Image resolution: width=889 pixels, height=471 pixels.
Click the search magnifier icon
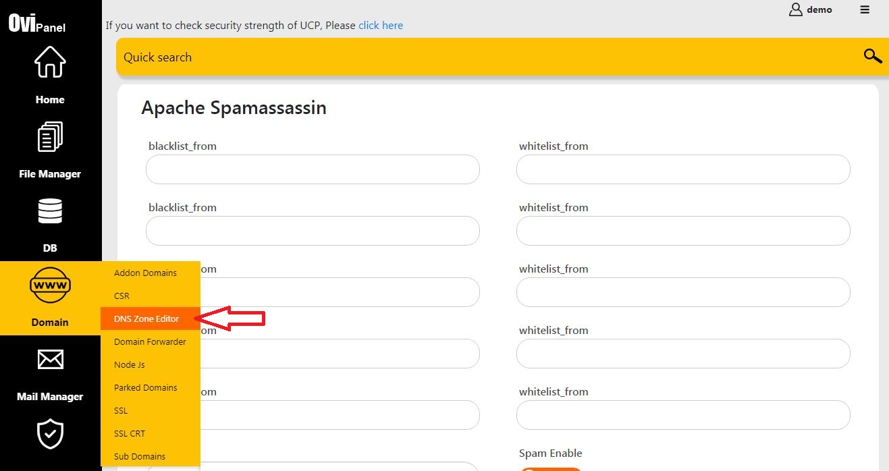coord(872,56)
